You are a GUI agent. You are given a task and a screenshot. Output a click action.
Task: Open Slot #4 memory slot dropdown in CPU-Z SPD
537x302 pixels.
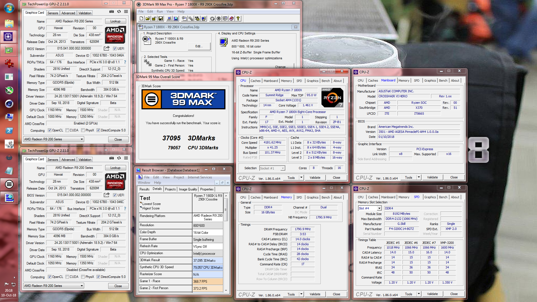[370, 208]
